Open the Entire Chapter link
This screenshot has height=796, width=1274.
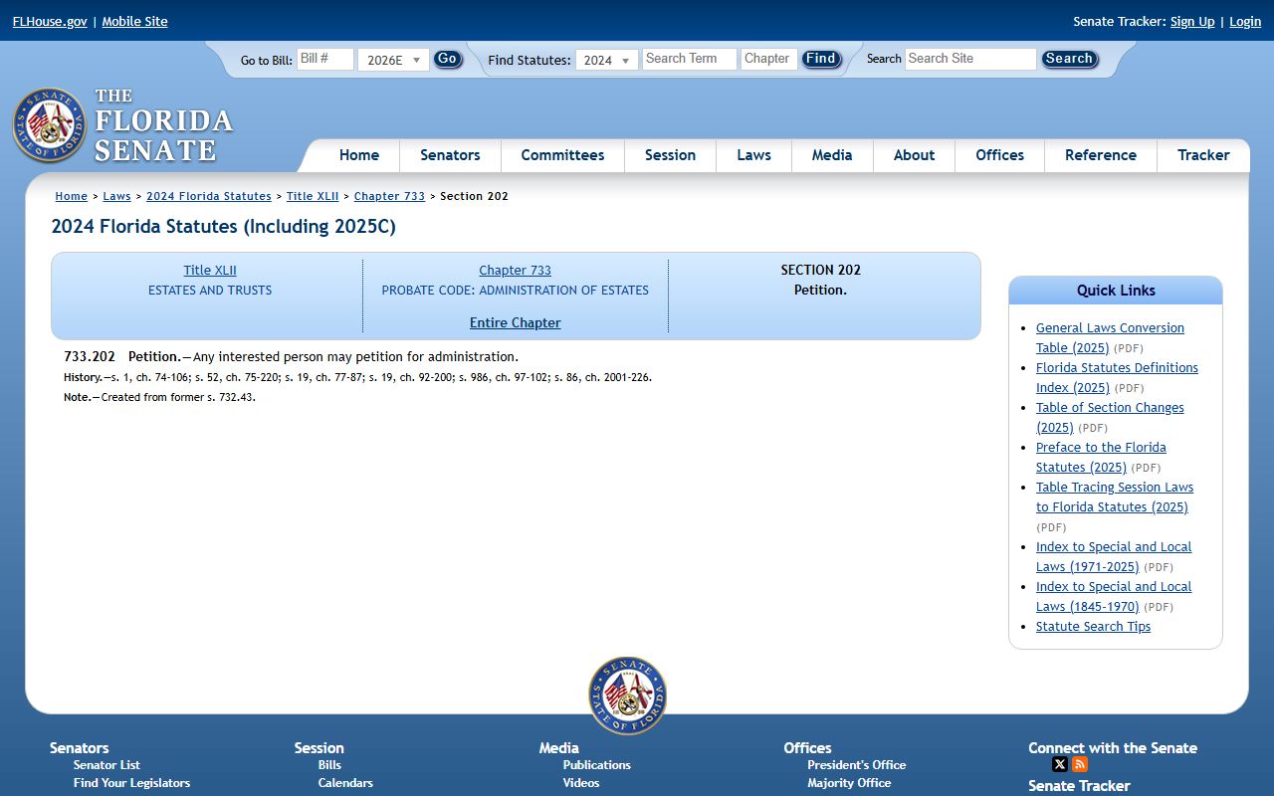tap(516, 322)
